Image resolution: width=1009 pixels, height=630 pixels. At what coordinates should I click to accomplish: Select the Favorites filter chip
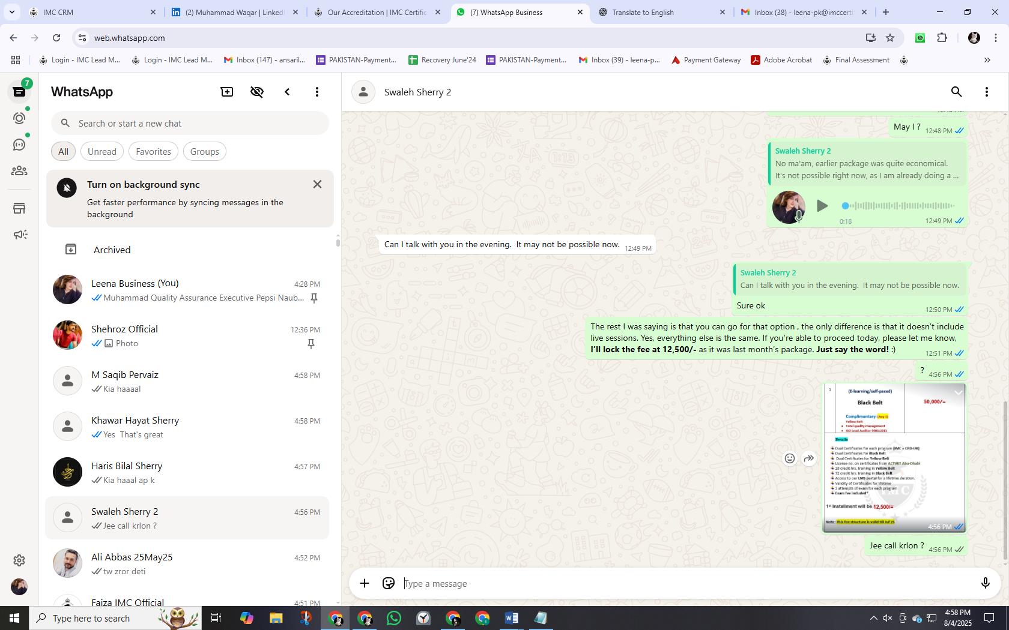point(153,152)
